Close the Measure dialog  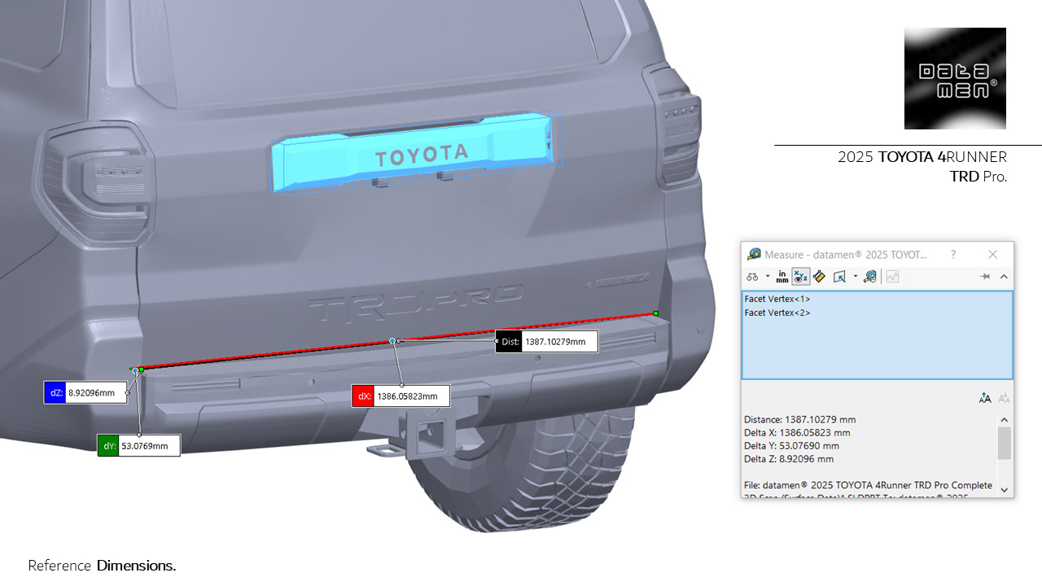992,255
